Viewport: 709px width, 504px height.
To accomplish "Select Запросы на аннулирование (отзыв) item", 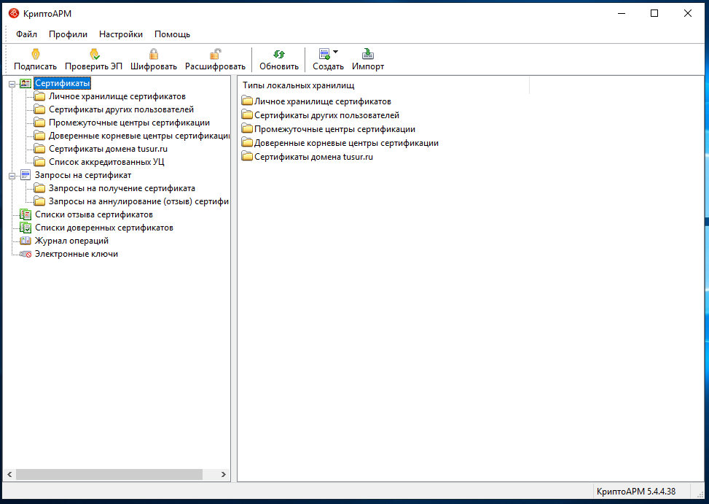I will click(x=139, y=201).
